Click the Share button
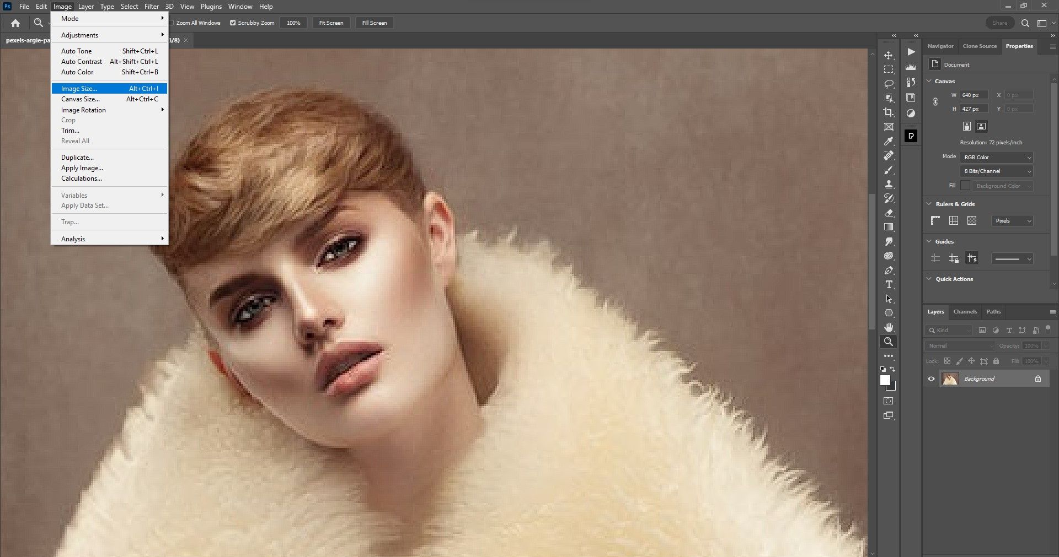1059x557 pixels. click(1000, 23)
